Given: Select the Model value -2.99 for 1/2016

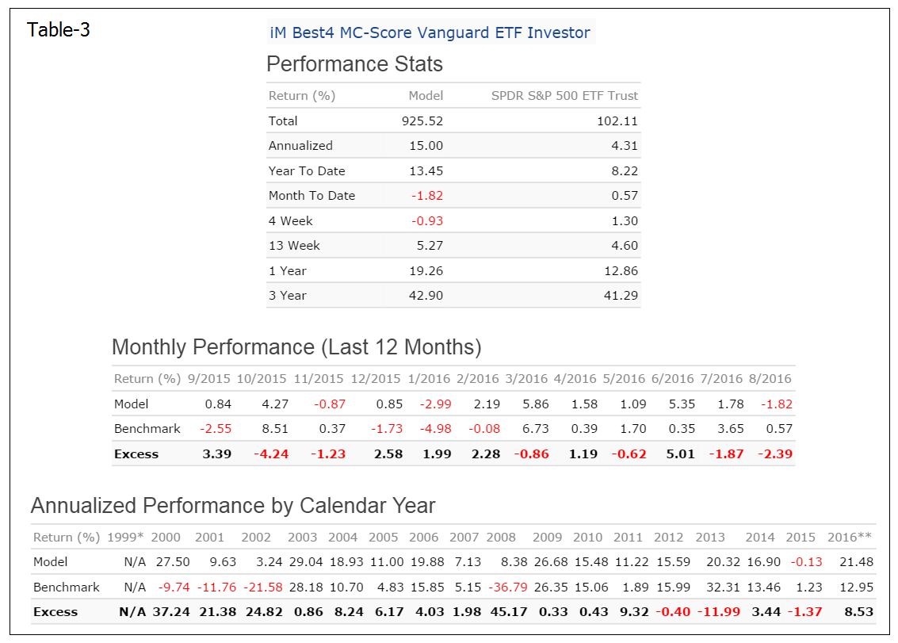Looking at the screenshot, I should [x=435, y=404].
